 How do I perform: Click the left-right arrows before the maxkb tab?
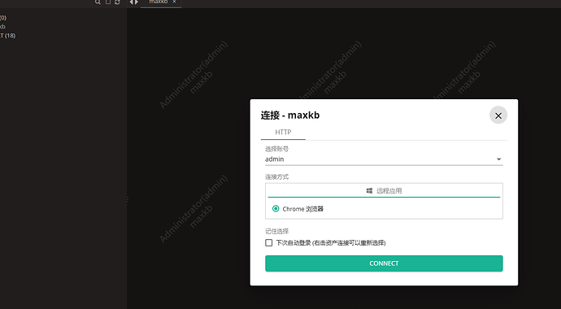pos(134,2)
